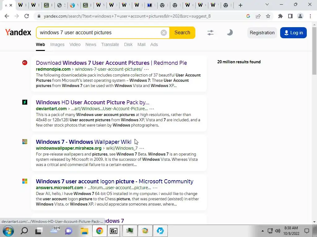Open Chrome extensions puzzle icon
Viewport: 317px width, 237px height.
point(280,16)
